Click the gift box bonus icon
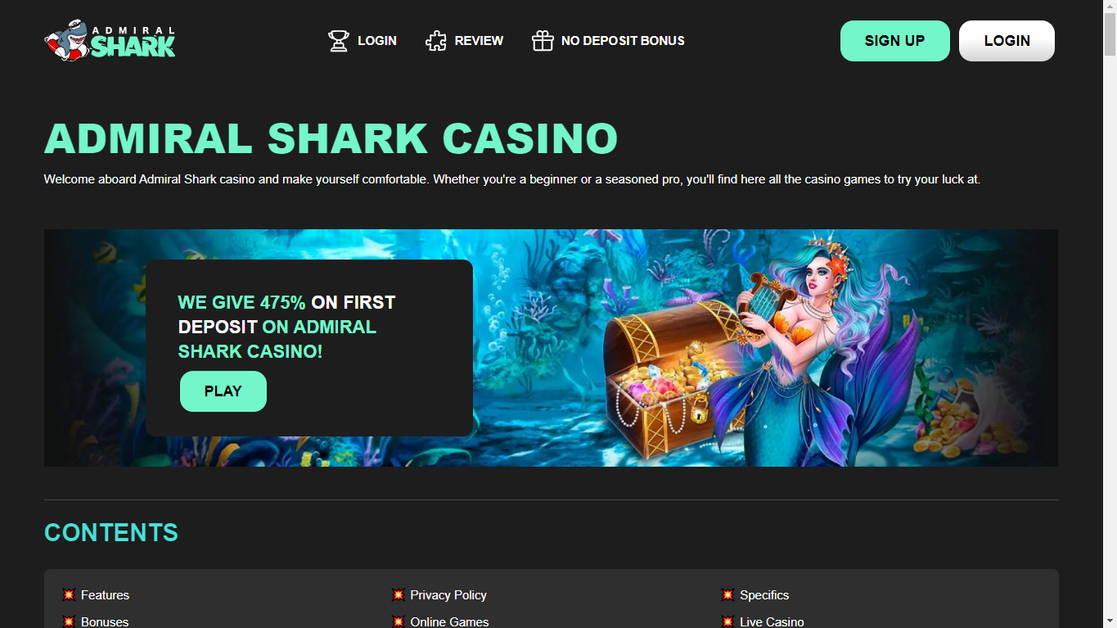 (x=543, y=40)
